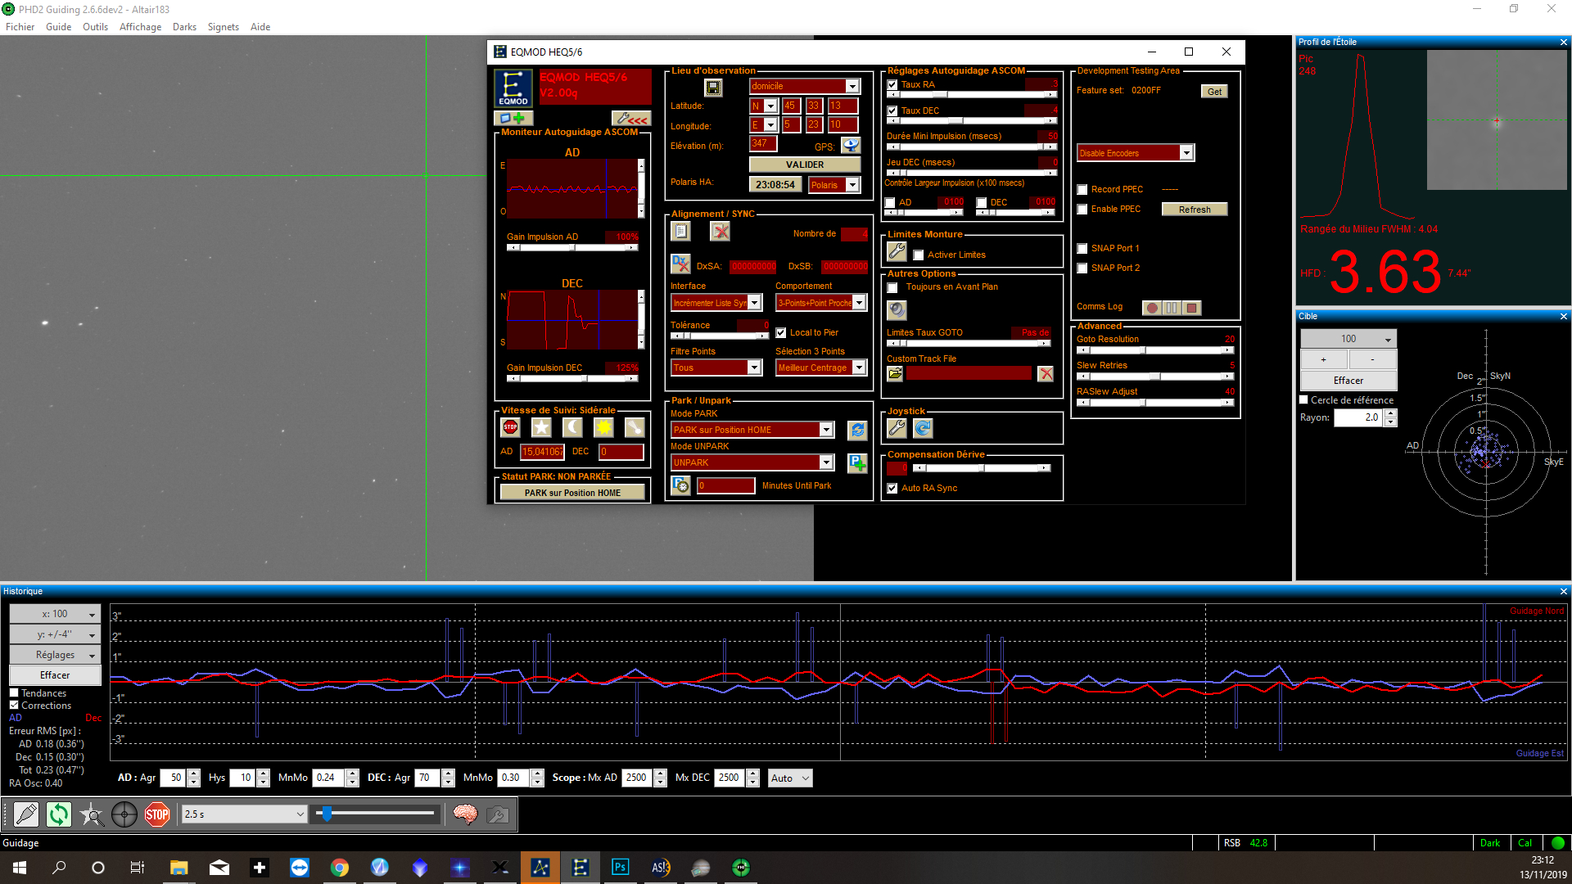1572x884 pixels.
Task: Select the solar sun tracking rate icon
Action: click(604, 427)
